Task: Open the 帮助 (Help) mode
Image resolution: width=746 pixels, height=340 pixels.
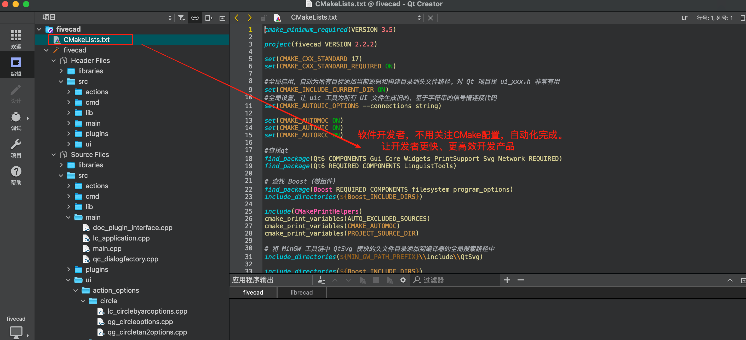Action: pyautogui.click(x=16, y=175)
